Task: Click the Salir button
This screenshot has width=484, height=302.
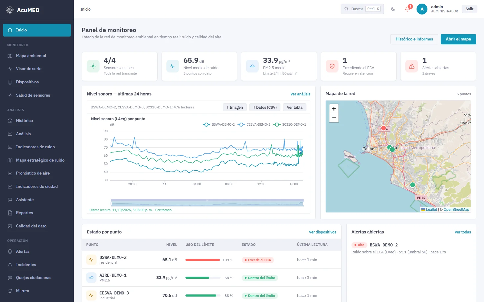Action: pos(469,9)
